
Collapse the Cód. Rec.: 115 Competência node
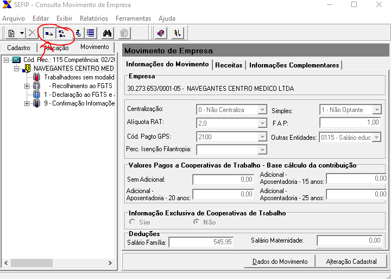pos(6,60)
